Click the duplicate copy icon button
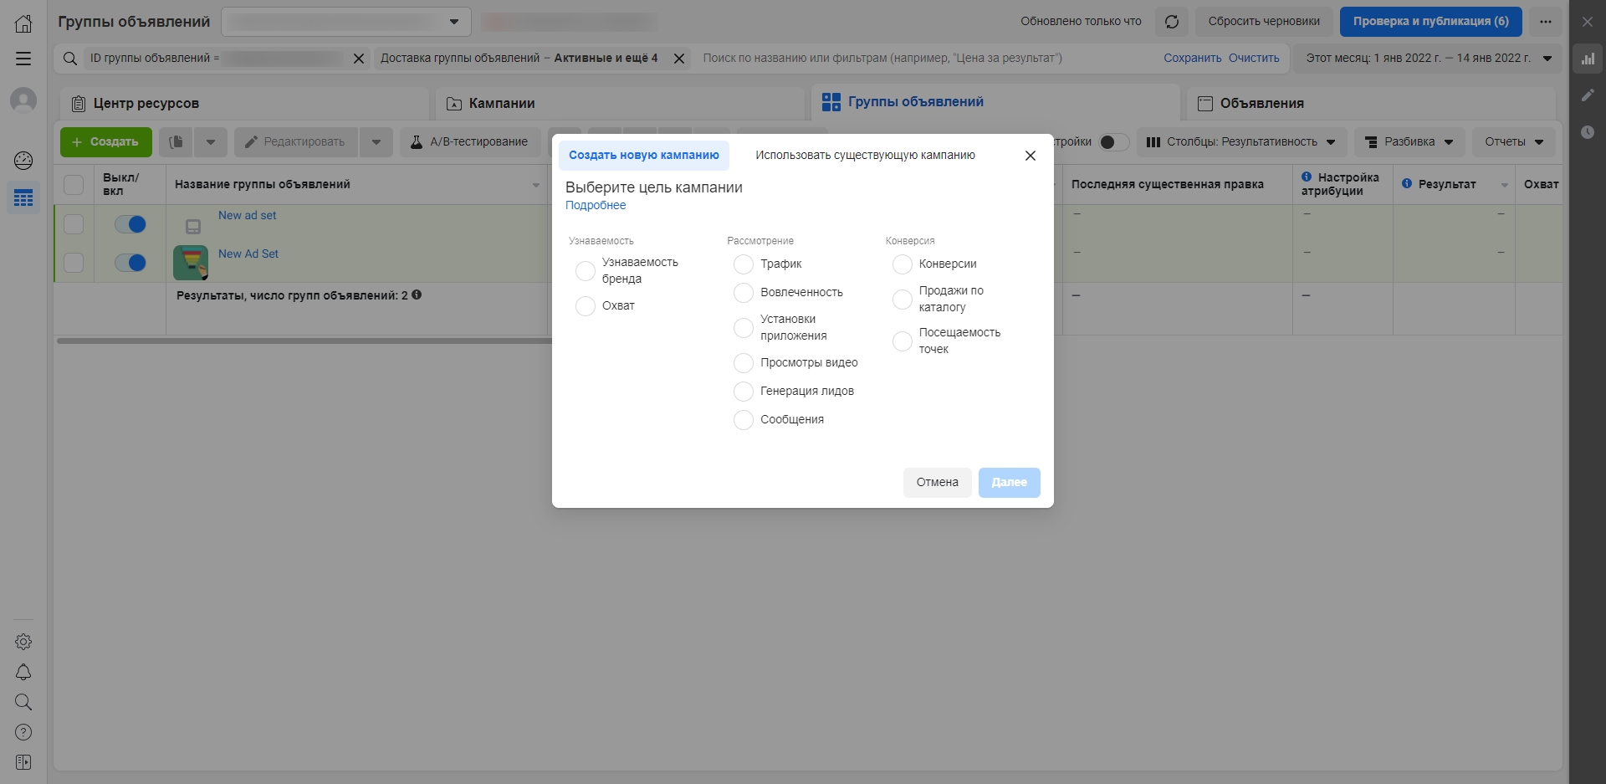The width and height of the screenshot is (1606, 784). [176, 142]
